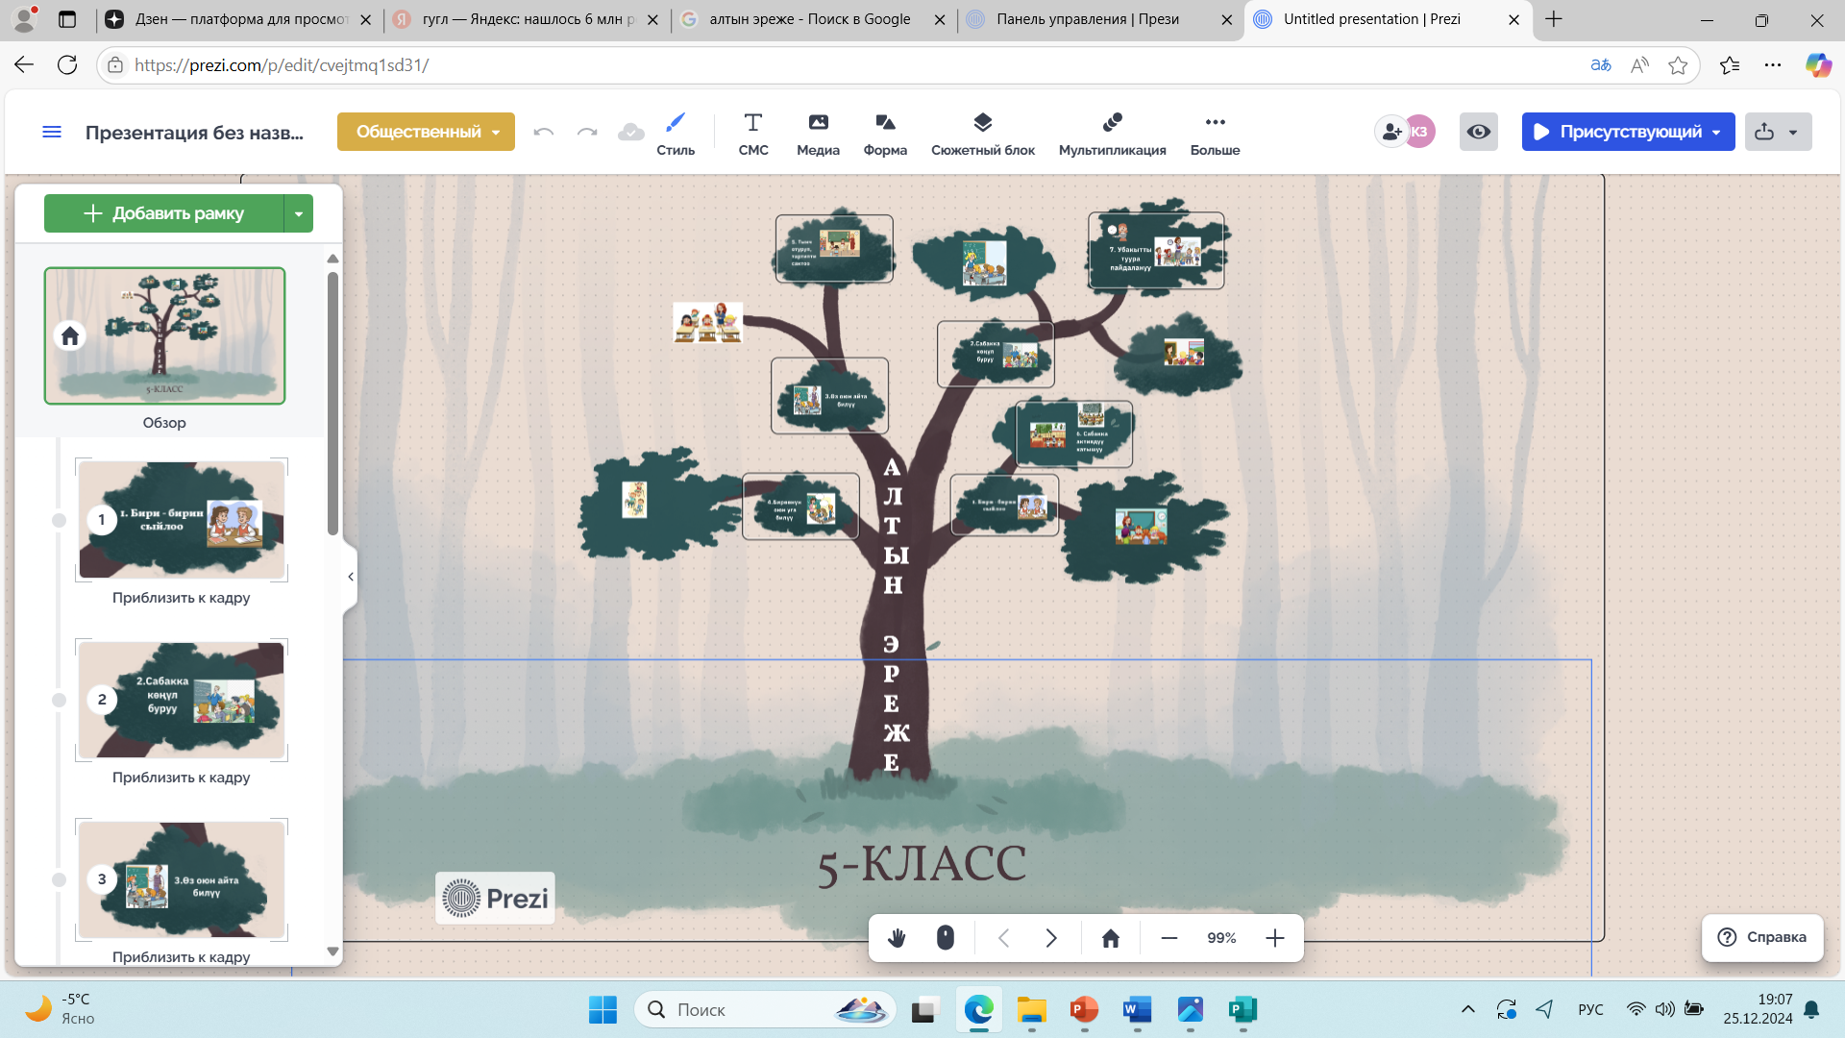Open the Стиль style tool
Screen dimensions: 1845x1038
(x=676, y=134)
